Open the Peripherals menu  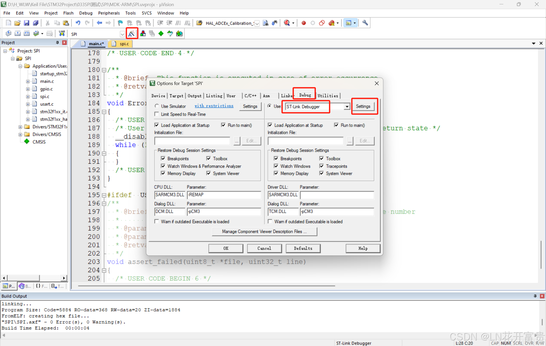point(109,13)
